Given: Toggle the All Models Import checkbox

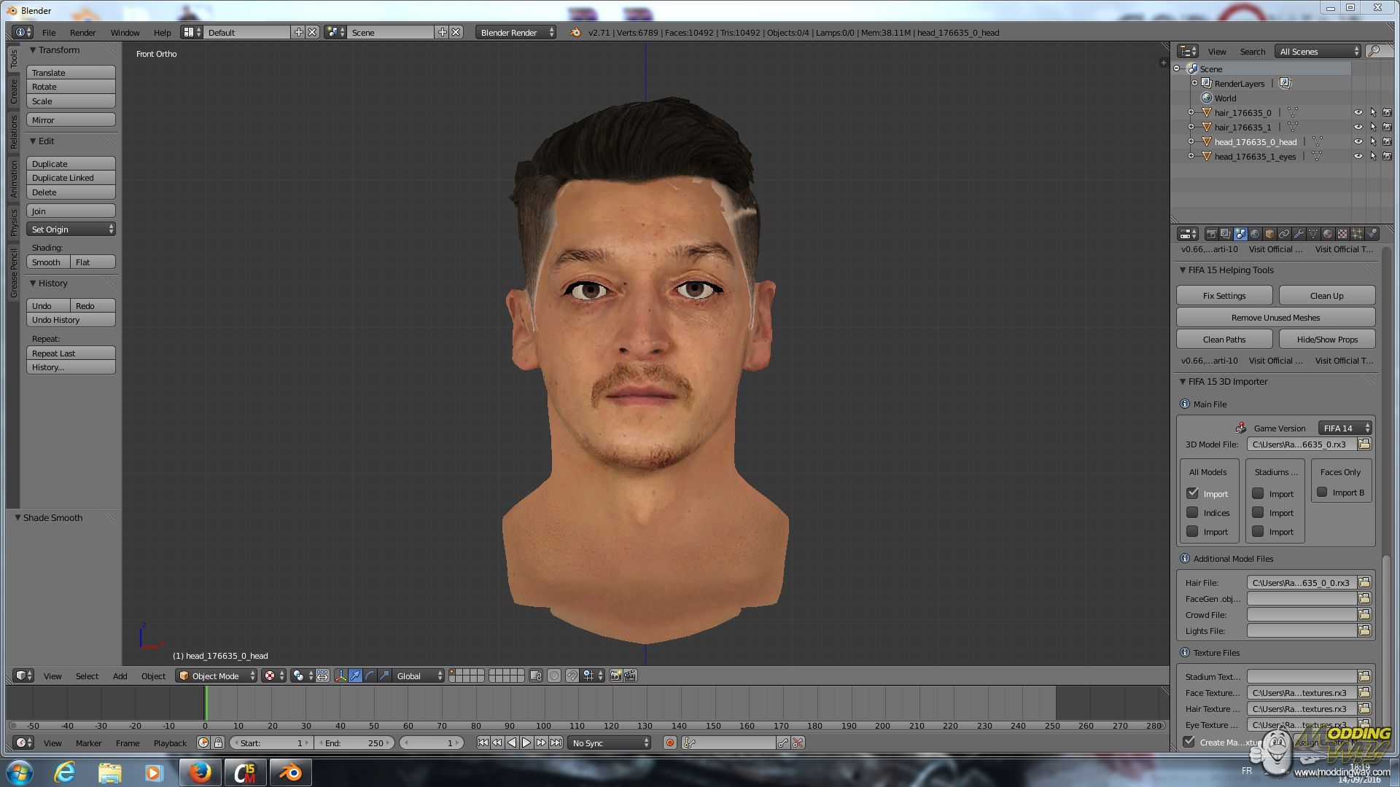Looking at the screenshot, I should tap(1193, 493).
